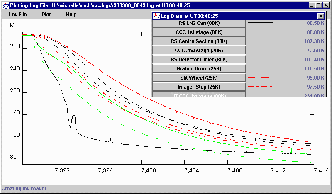Click the 88.80 K reading
The width and height of the screenshot is (332, 194).
315,32
